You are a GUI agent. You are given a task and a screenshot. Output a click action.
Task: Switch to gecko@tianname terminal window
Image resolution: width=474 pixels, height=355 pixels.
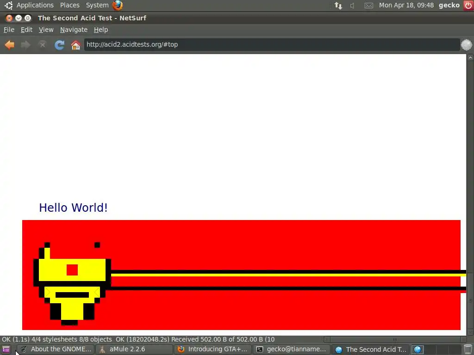click(x=291, y=349)
